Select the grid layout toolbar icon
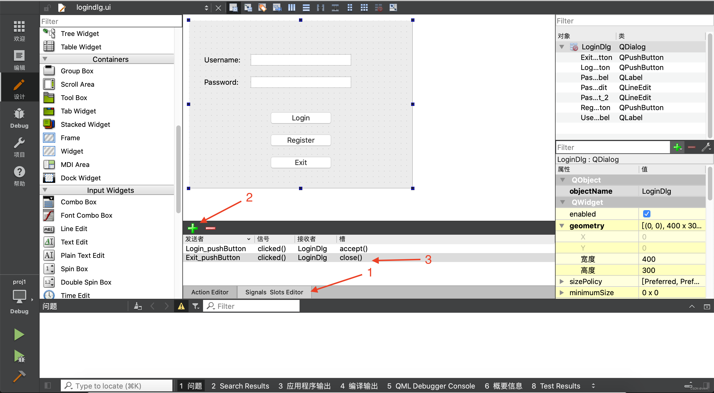 point(364,8)
